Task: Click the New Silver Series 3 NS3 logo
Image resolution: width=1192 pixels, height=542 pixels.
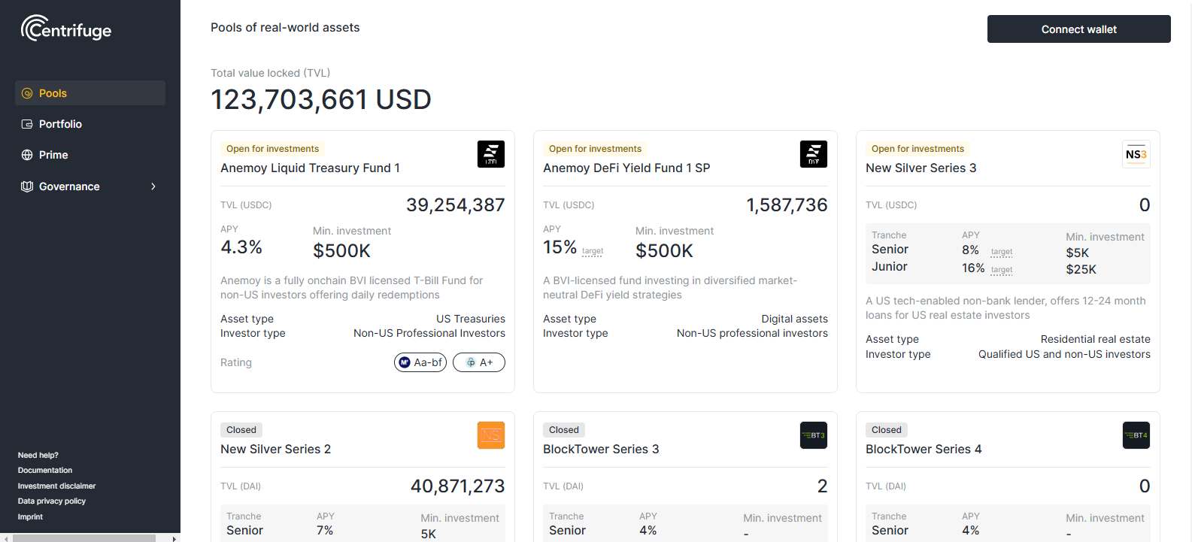Action: pos(1136,154)
